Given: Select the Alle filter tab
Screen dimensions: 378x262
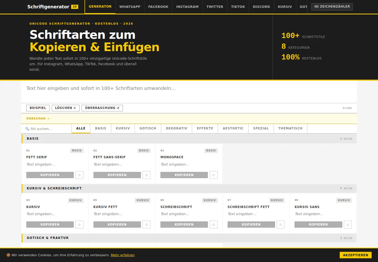Looking at the screenshot, I should (x=81, y=128).
